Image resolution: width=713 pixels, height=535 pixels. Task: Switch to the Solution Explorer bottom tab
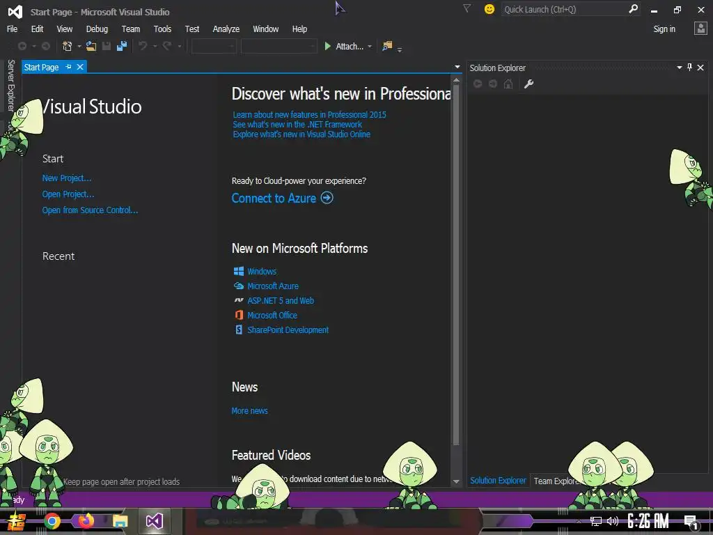(498, 481)
